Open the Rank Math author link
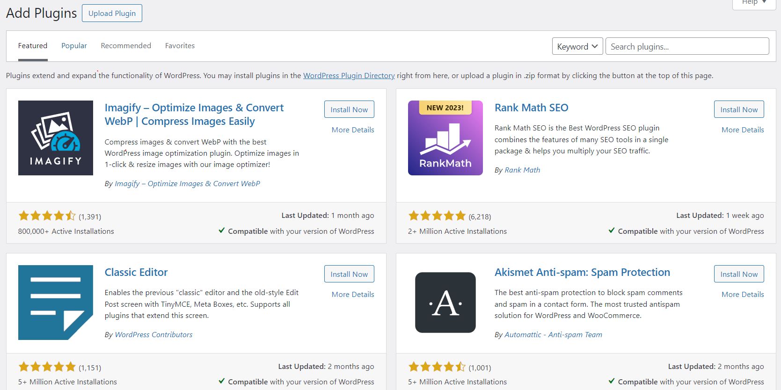 click(522, 170)
